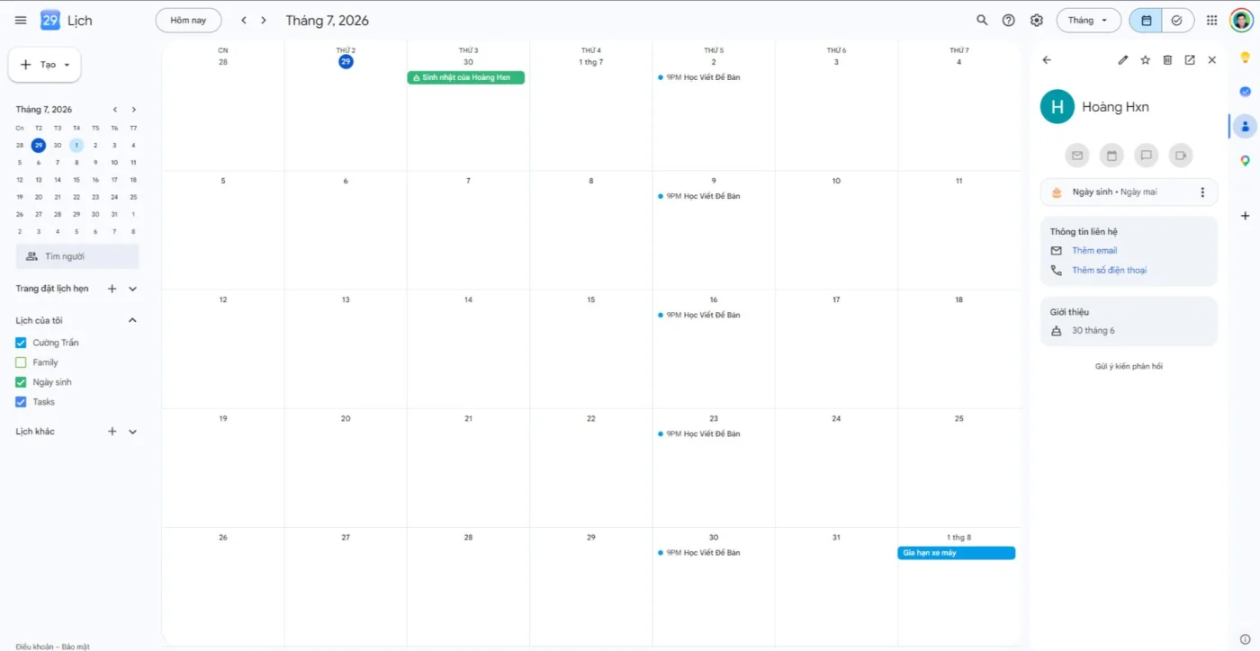
Task: Open the help question mark icon
Action: [x=1009, y=20]
